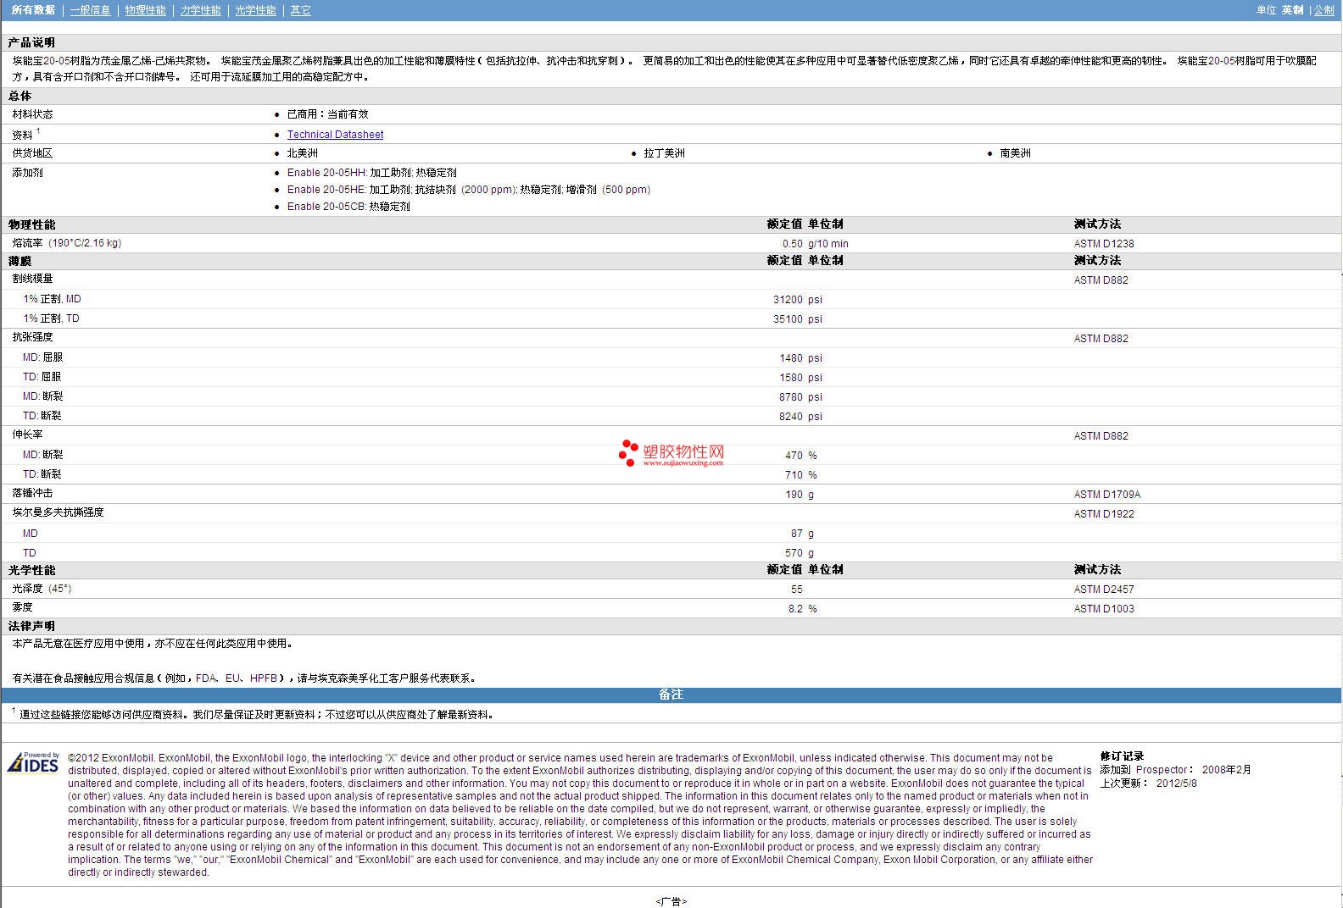Viewport: 1343px width, 908px height.
Task: Click the 薄膜 section header
Action: point(20,261)
